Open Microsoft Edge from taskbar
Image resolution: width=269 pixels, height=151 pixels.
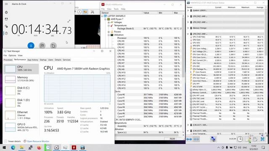(13, 148)
